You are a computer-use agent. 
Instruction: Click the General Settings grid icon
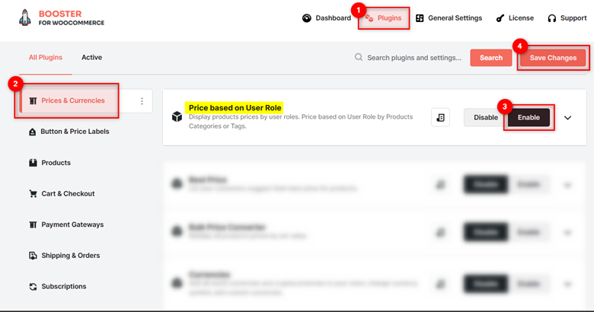point(420,18)
